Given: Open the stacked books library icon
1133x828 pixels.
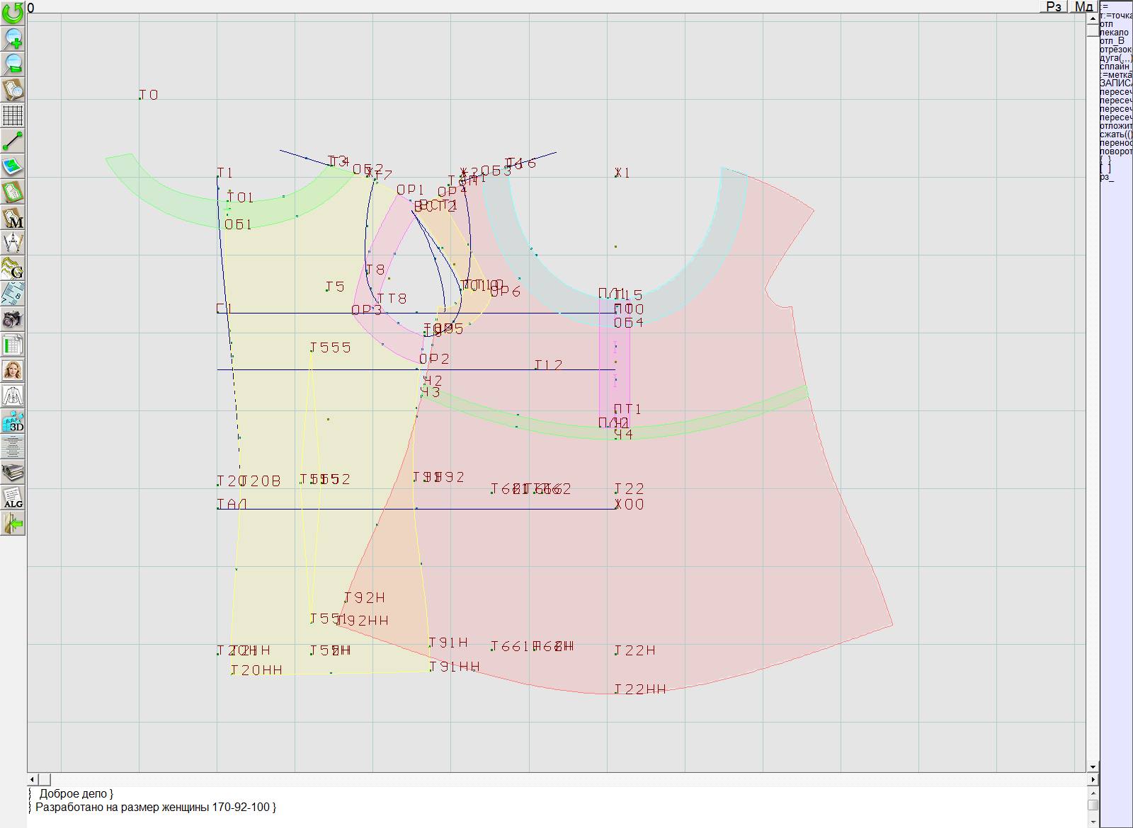Looking at the screenshot, I should coord(13,472).
